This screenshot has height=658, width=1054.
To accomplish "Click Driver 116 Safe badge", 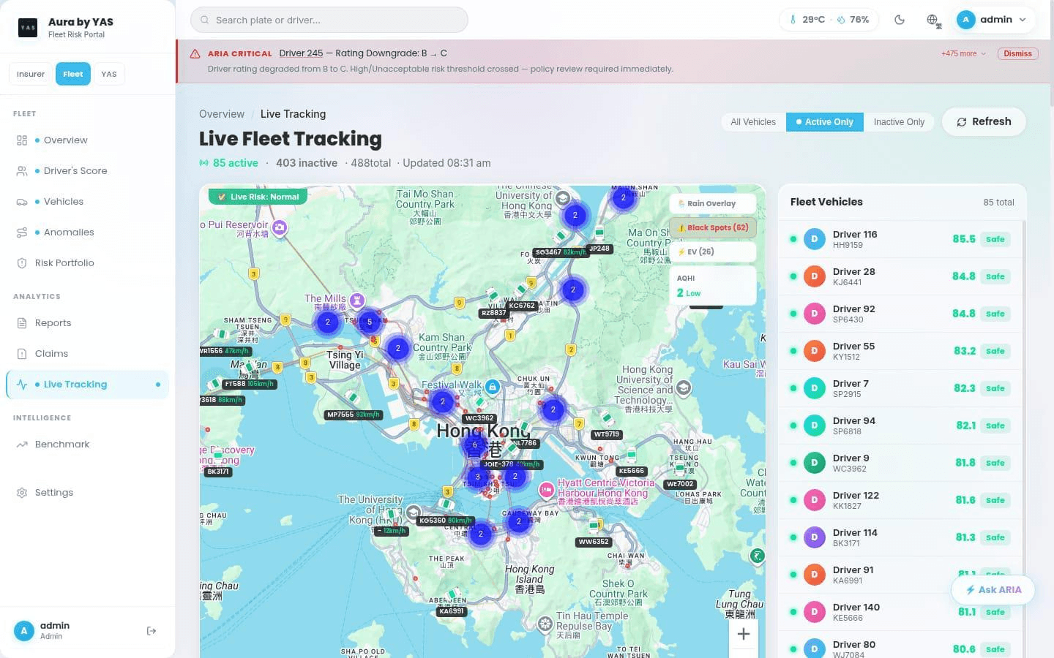I will tap(995, 239).
